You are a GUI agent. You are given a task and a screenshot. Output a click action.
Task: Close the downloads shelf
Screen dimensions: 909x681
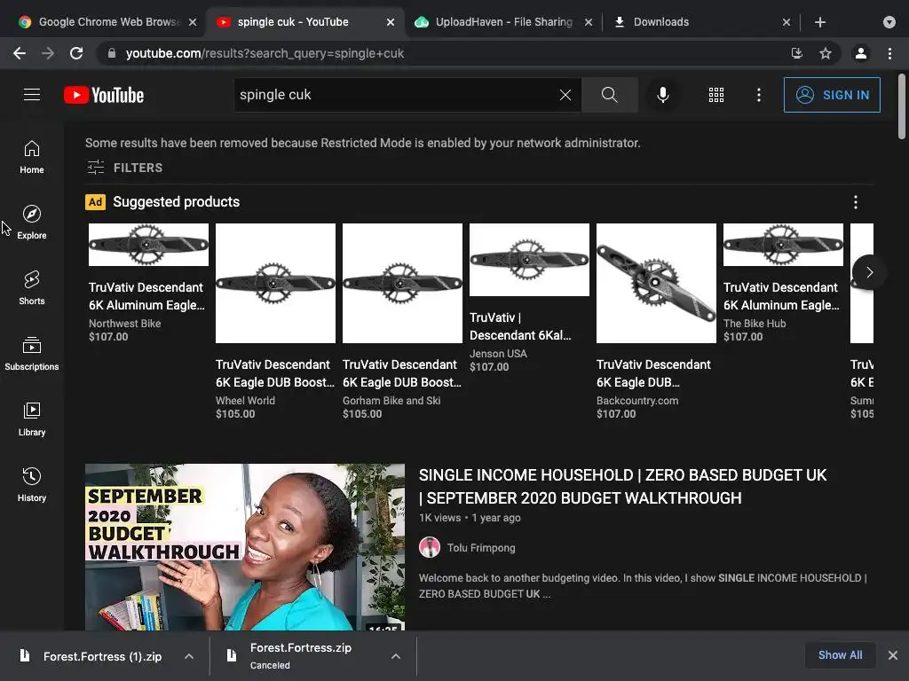893,655
